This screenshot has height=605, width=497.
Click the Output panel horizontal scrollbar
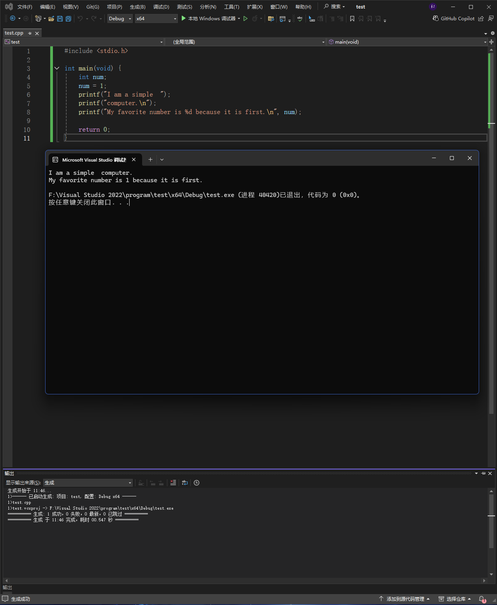pos(245,580)
